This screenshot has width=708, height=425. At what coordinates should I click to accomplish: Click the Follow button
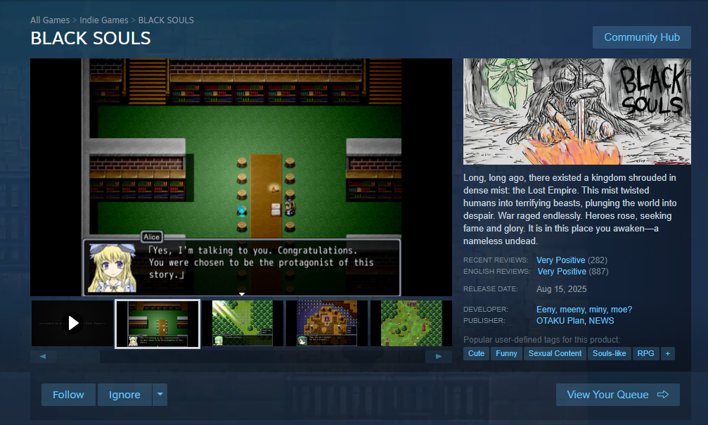(x=68, y=395)
